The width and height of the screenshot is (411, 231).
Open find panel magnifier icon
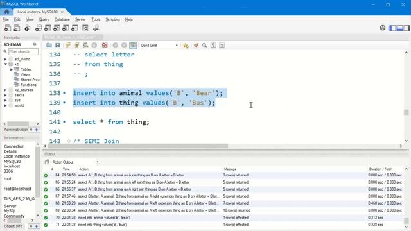click(205, 46)
